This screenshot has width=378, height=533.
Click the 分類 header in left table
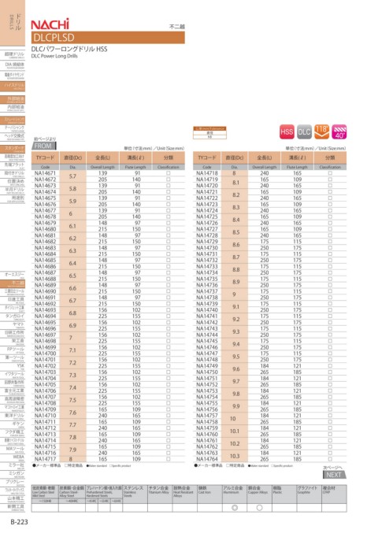point(169,157)
